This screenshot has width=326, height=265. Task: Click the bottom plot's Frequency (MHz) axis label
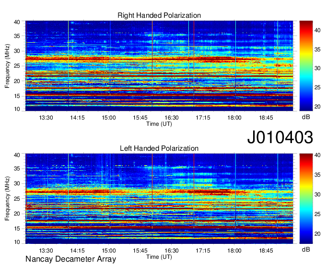(7, 199)
